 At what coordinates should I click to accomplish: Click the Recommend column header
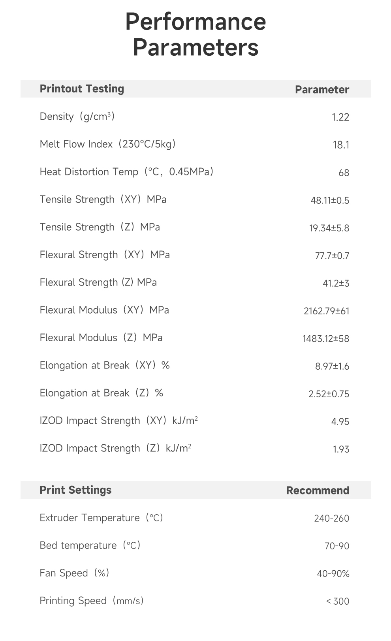[318, 491]
